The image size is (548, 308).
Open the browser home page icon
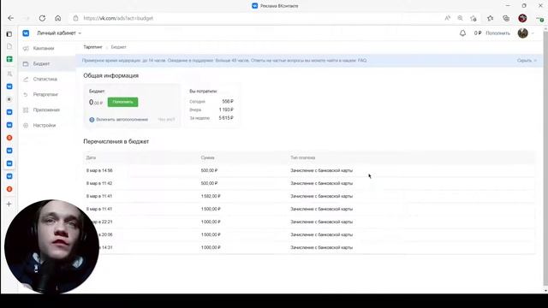click(x=58, y=18)
